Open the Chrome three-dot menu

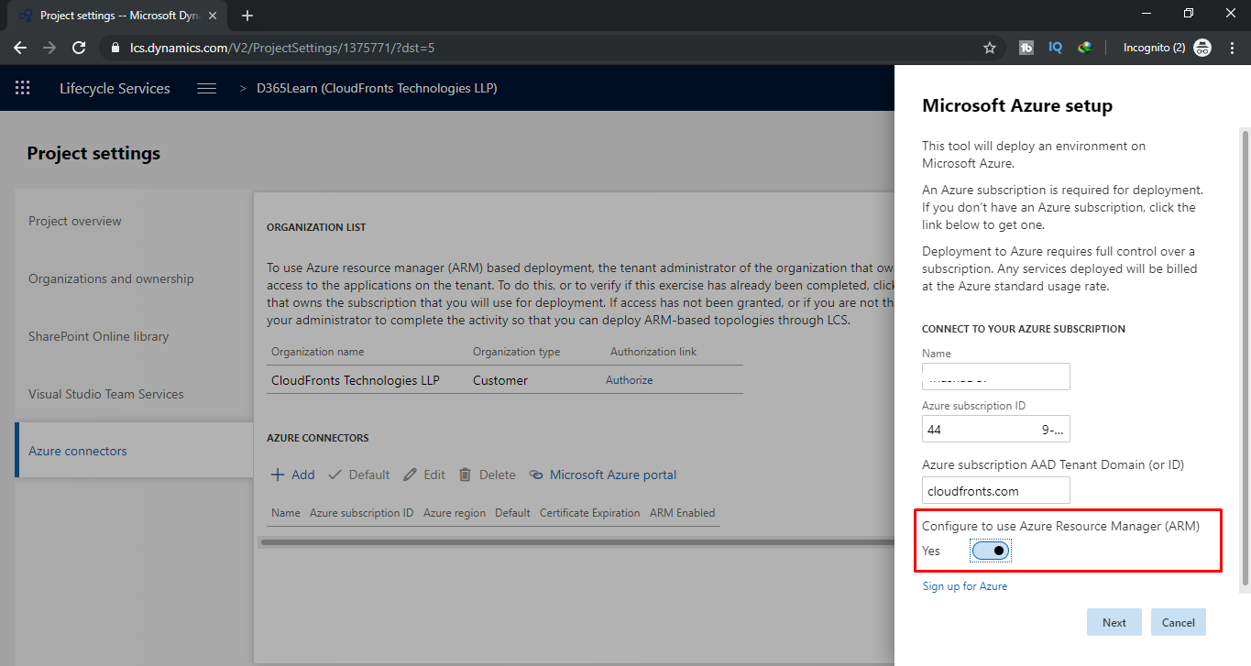coord(1230,48)
